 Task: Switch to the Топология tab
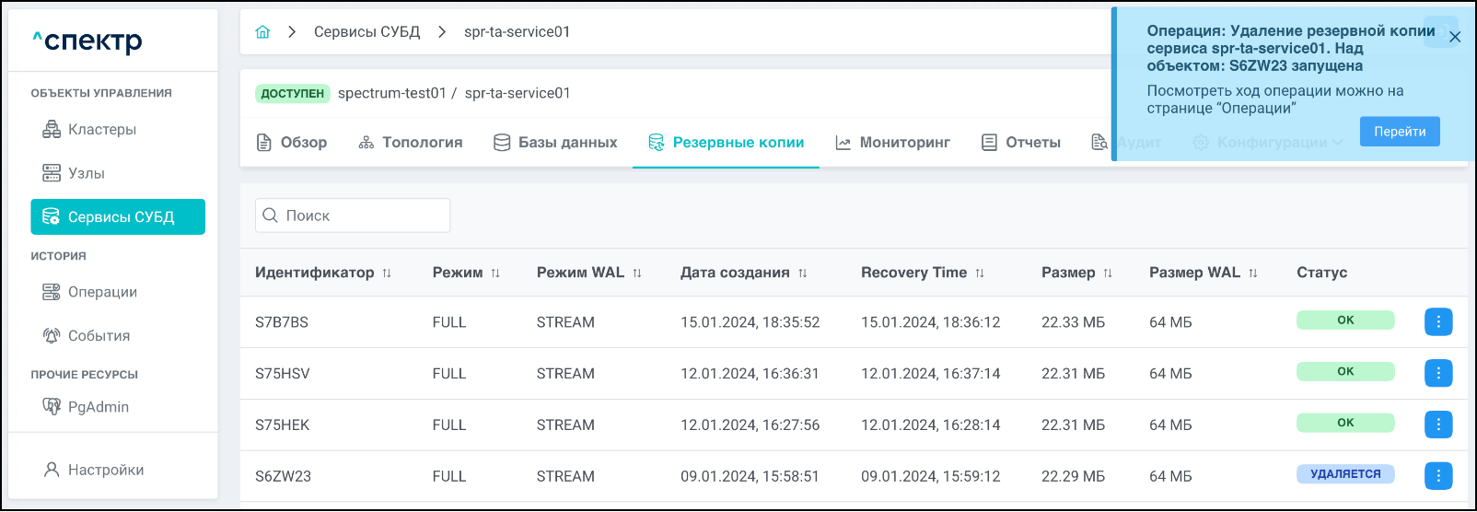click(411, 143)
